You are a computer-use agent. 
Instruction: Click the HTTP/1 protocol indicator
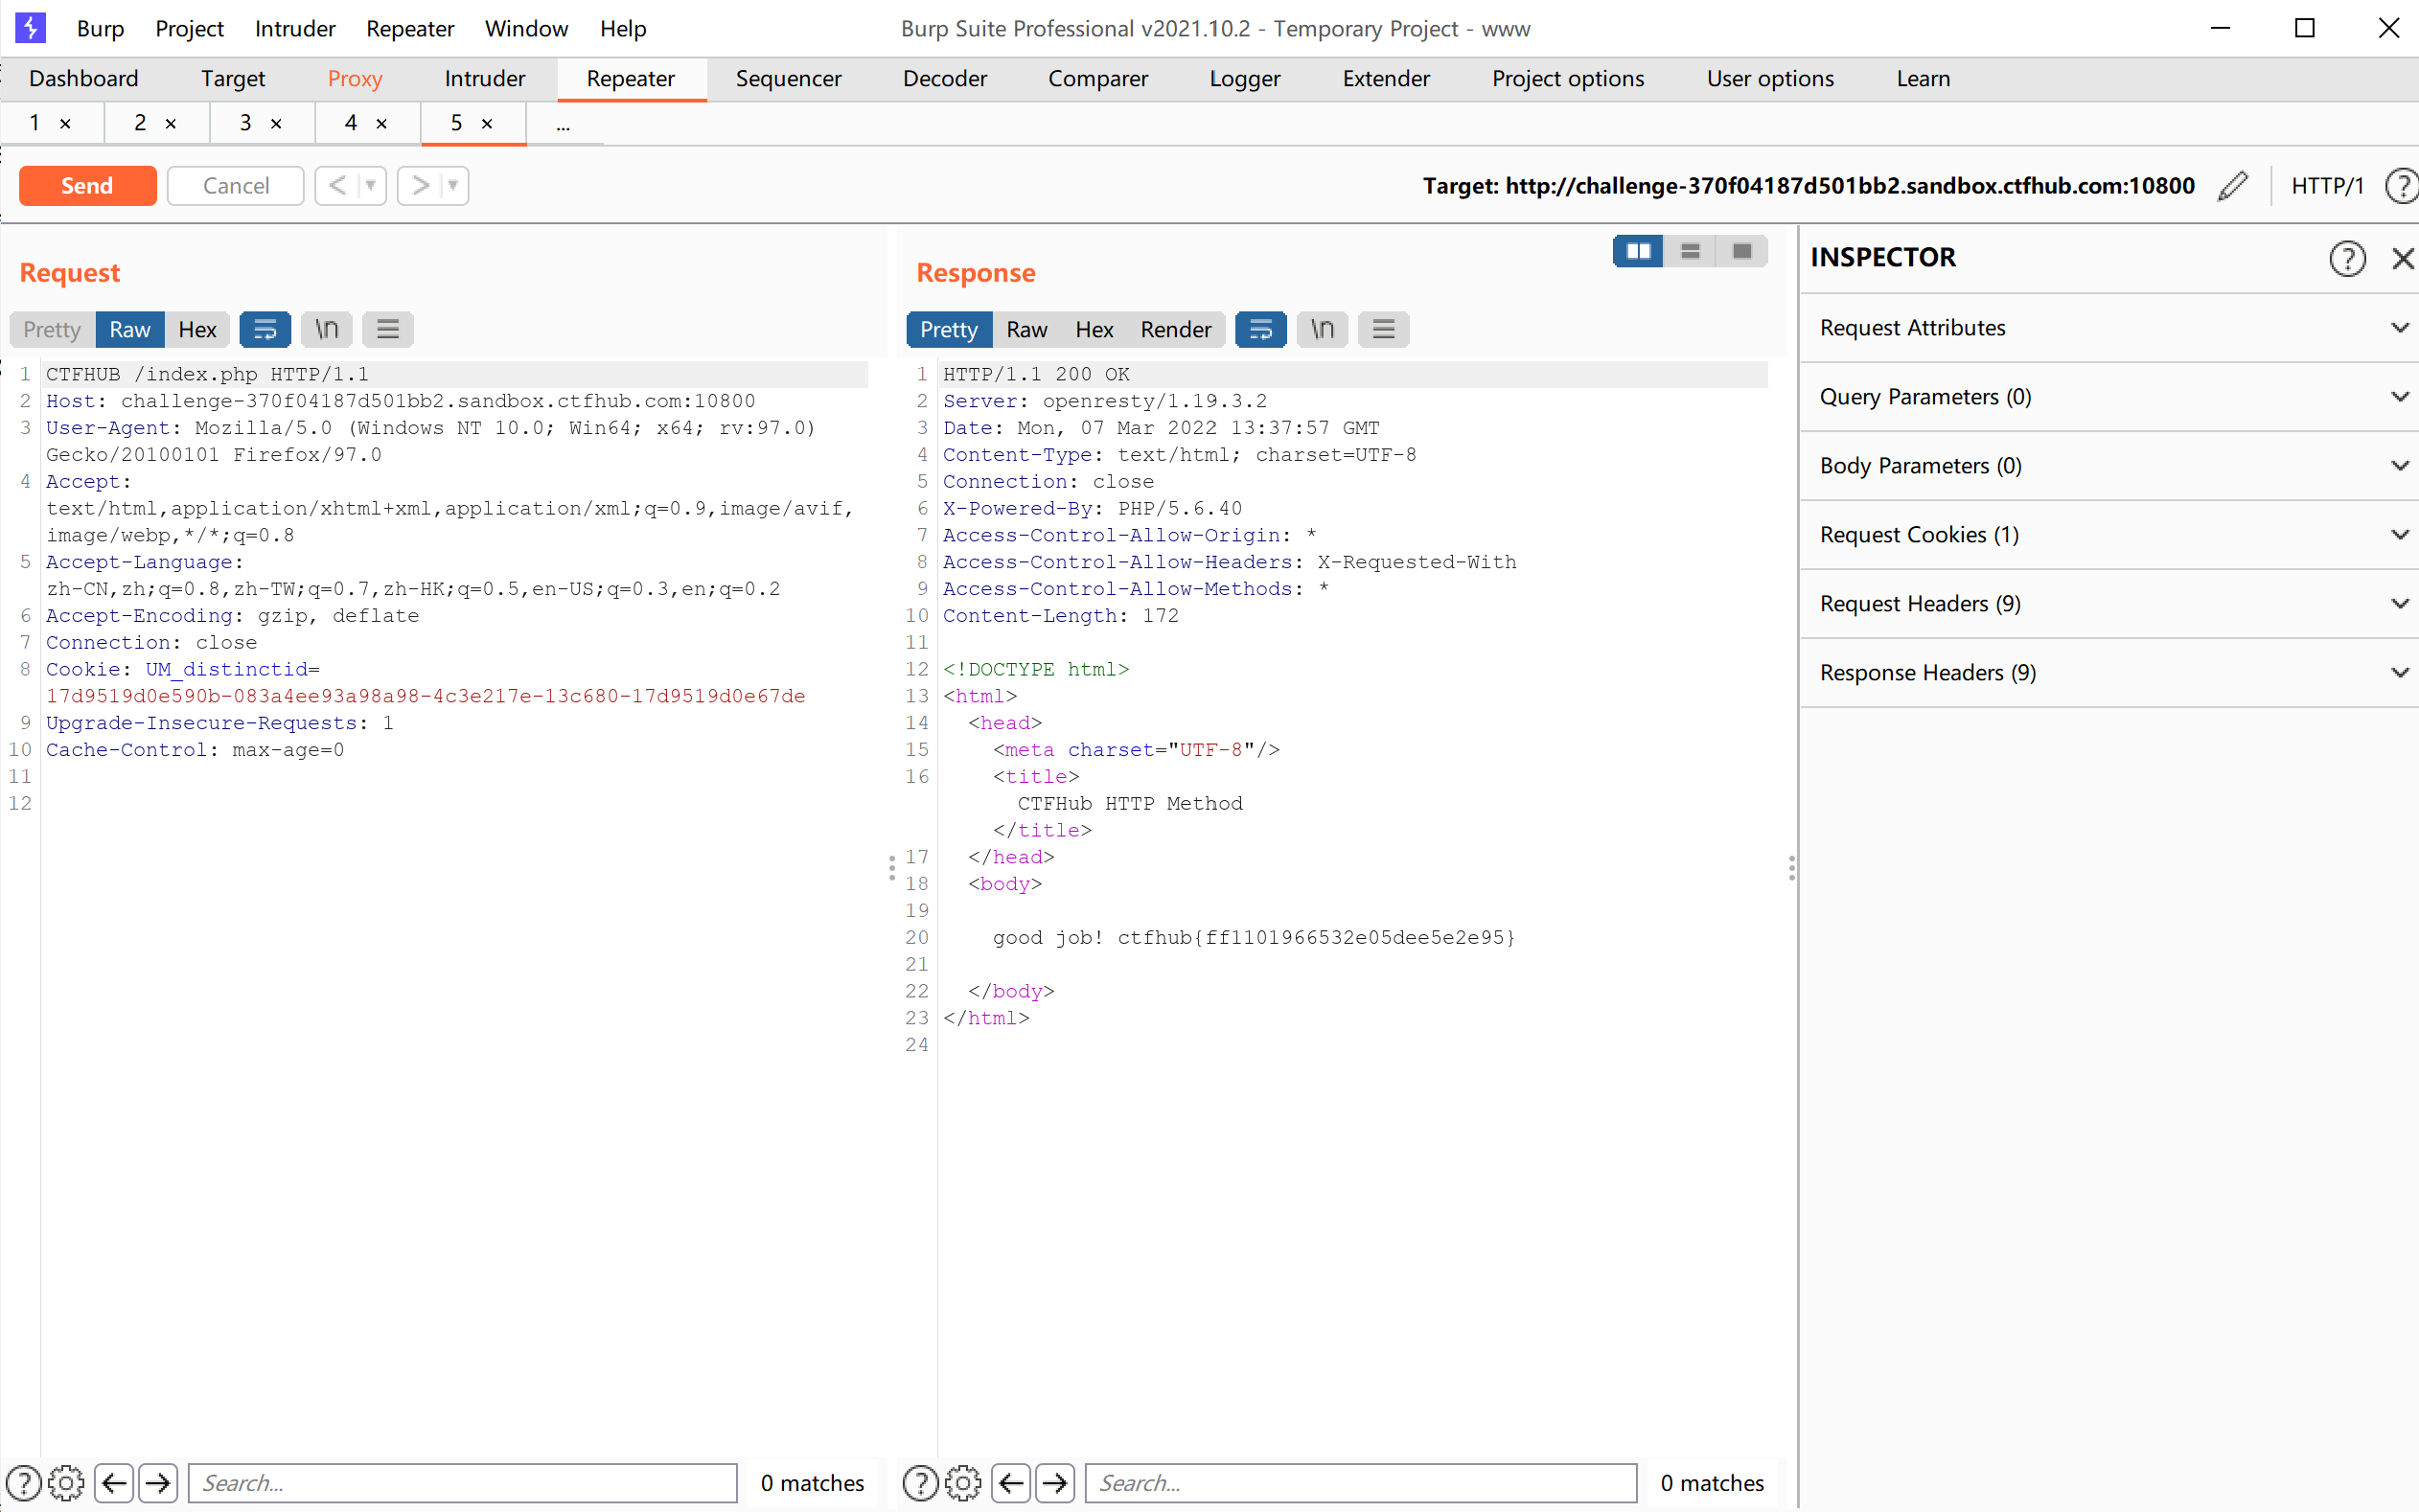pos(2328,186)
